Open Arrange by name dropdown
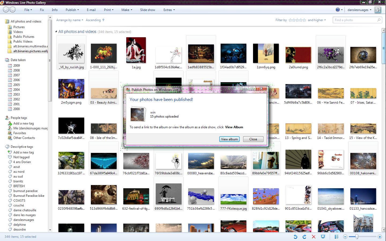Image resolution: width=386 pixels, height=241 pixels. [70, 20]
